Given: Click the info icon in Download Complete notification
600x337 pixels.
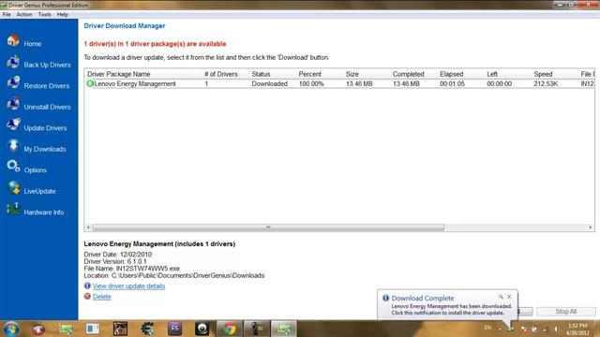Looking at the screenshot, I should click(385, 298).
